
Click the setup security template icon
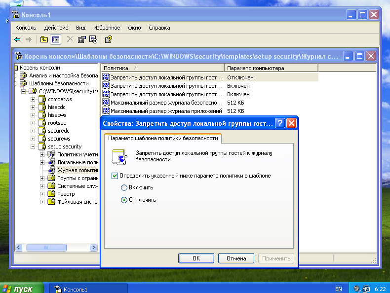click(x=42, y=146)
